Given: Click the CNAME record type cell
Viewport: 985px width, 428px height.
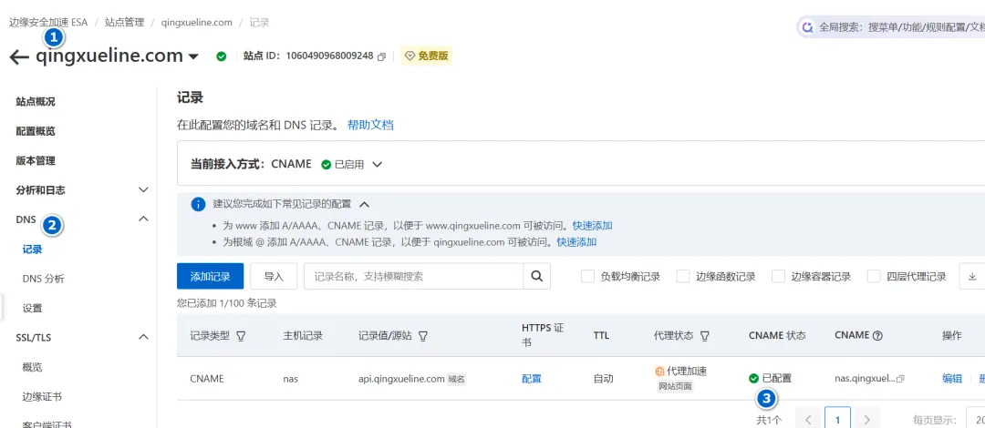Looking at the screenshot, I should 207,379.
